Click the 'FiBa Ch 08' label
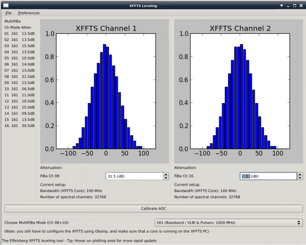 49,176
